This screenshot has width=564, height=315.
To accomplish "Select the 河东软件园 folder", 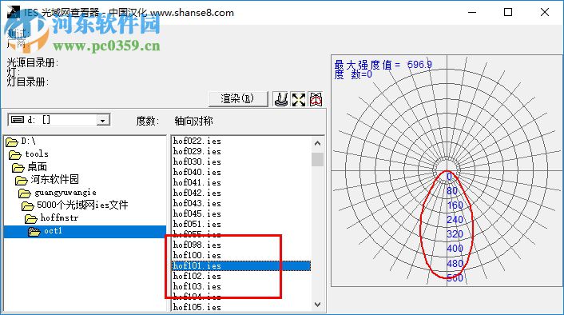I will pos(47,180).
